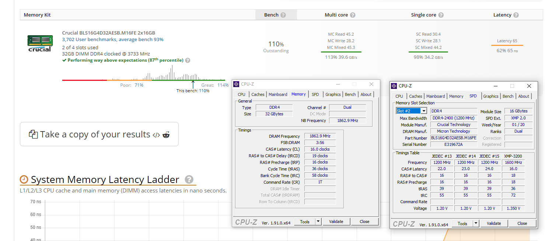Open help icon next to Latency header
Screen dimensions: 545x241
coord(516,15)
